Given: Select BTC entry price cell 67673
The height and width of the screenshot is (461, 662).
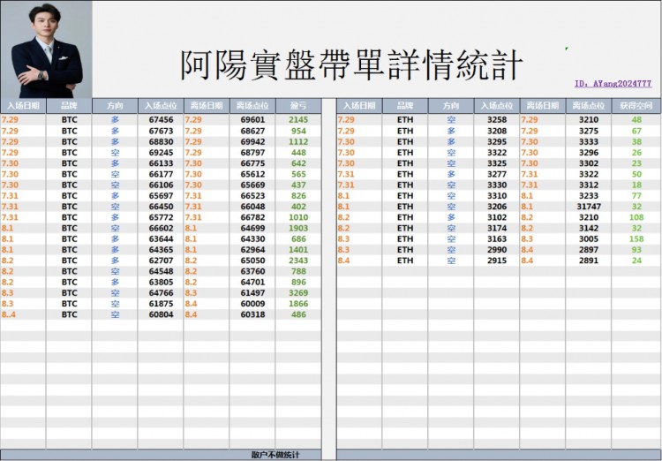Looking at the screenshot, I should point(161,131).
